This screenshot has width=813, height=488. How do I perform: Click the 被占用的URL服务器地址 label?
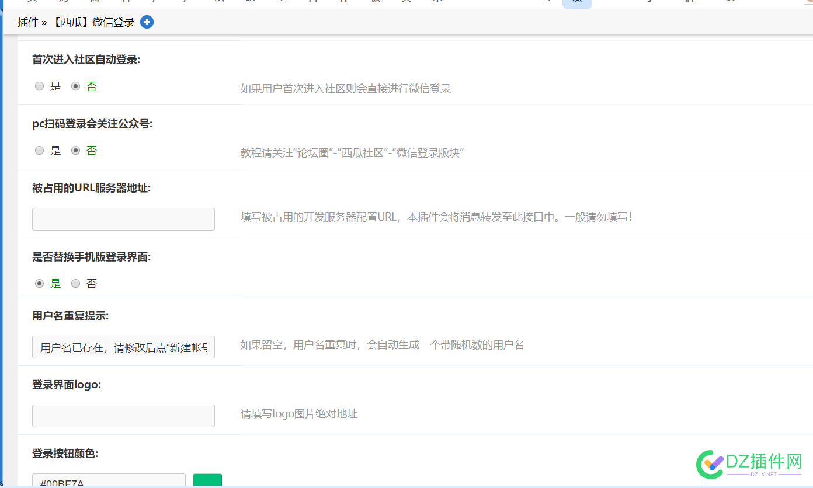click(91, 188)
